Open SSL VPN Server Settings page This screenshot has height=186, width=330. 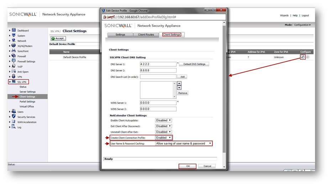click(x=27, y=92)
